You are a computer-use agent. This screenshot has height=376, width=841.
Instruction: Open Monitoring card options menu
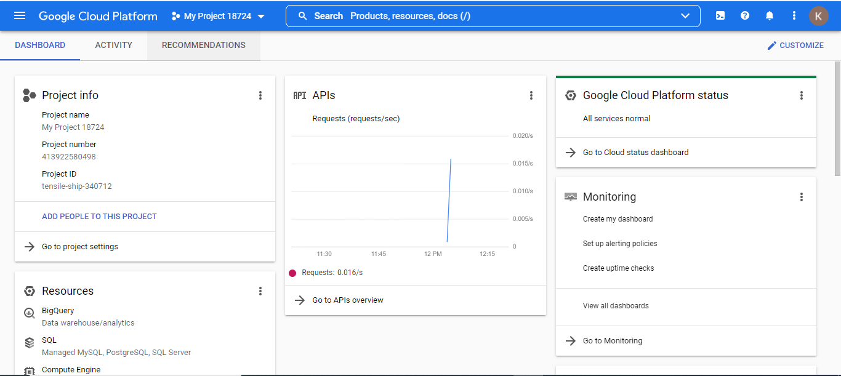pos(802,197)
